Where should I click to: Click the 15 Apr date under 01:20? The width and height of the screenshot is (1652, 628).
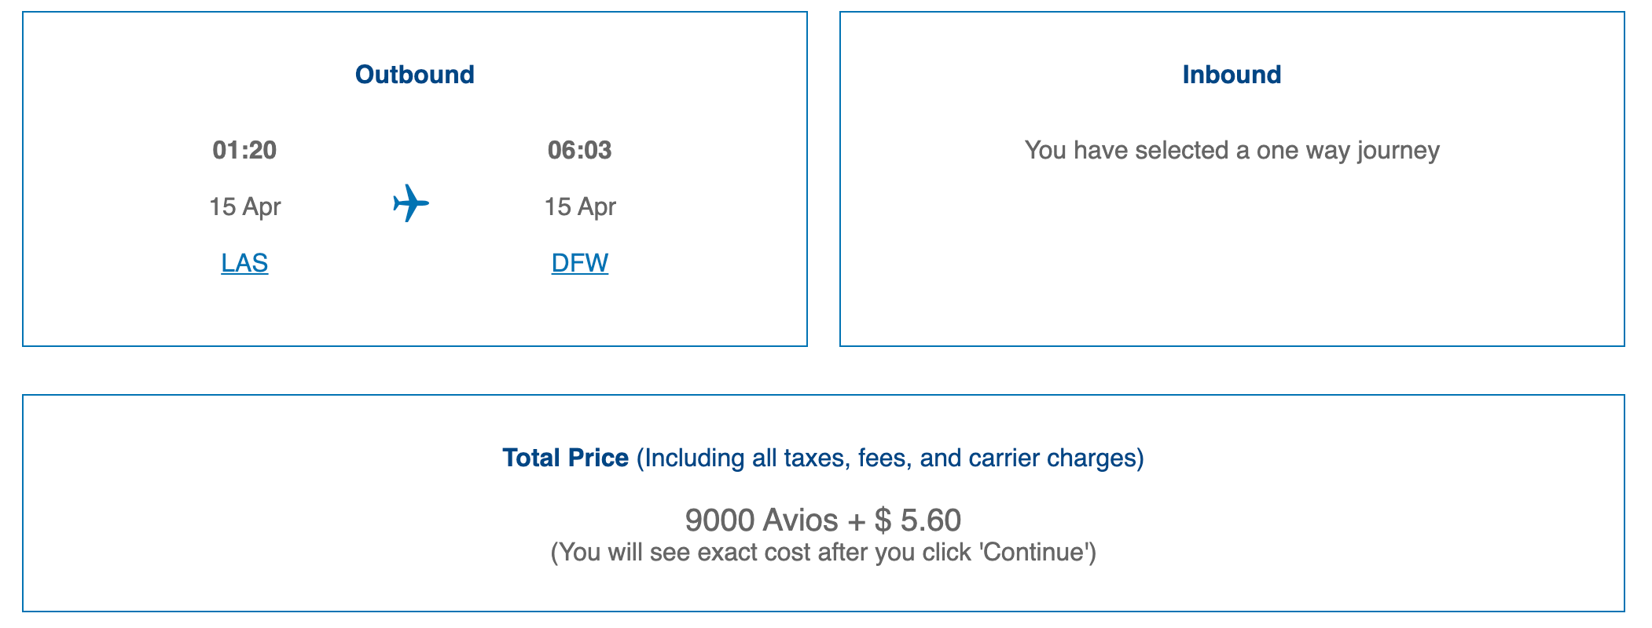(x=244, y=206)
